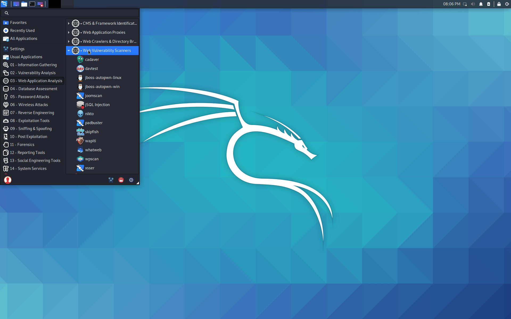Start wpscan from the menu
The image size is (511, 319).
pos(80,159)
